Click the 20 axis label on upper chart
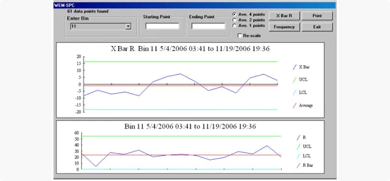390x181 pixels. 79,56
